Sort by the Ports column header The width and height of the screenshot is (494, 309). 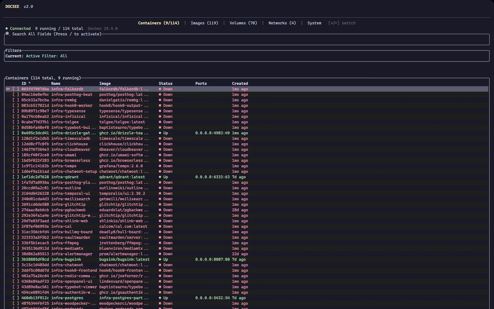201,83
